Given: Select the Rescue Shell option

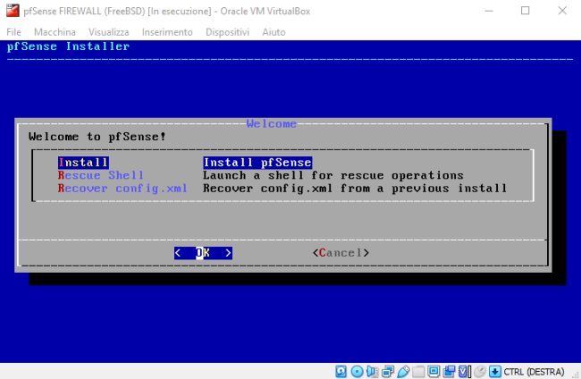Looking at the screenshot, I should [100, 175].
